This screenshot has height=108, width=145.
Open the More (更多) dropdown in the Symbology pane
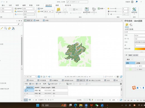coord(130,60)
